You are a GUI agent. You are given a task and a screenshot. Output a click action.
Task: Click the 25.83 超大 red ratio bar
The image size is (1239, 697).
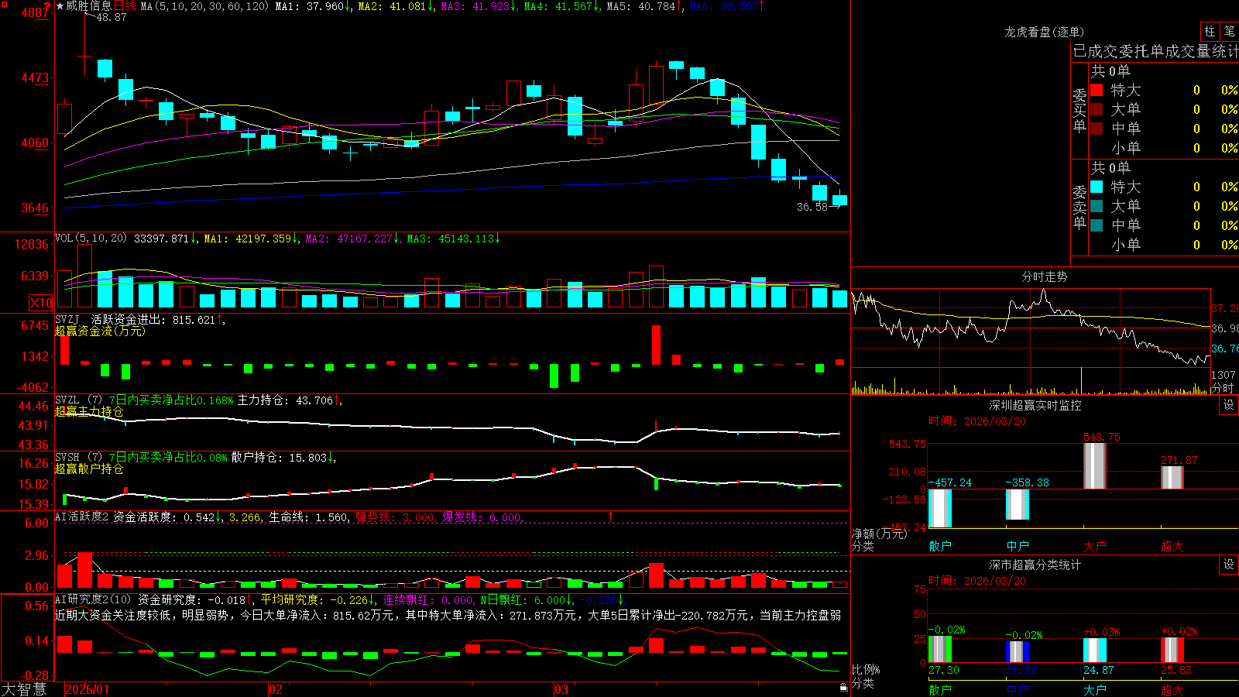(x=1172, y=651)
